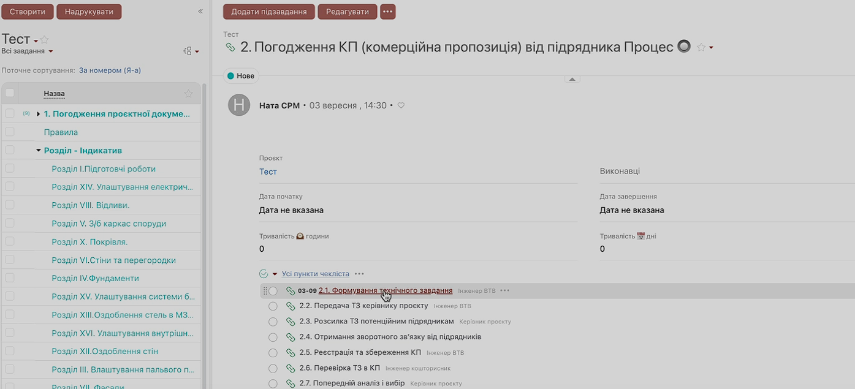Click the Нове status badge
This screenshot has width=855, height=389.
[x=241, y=76]
